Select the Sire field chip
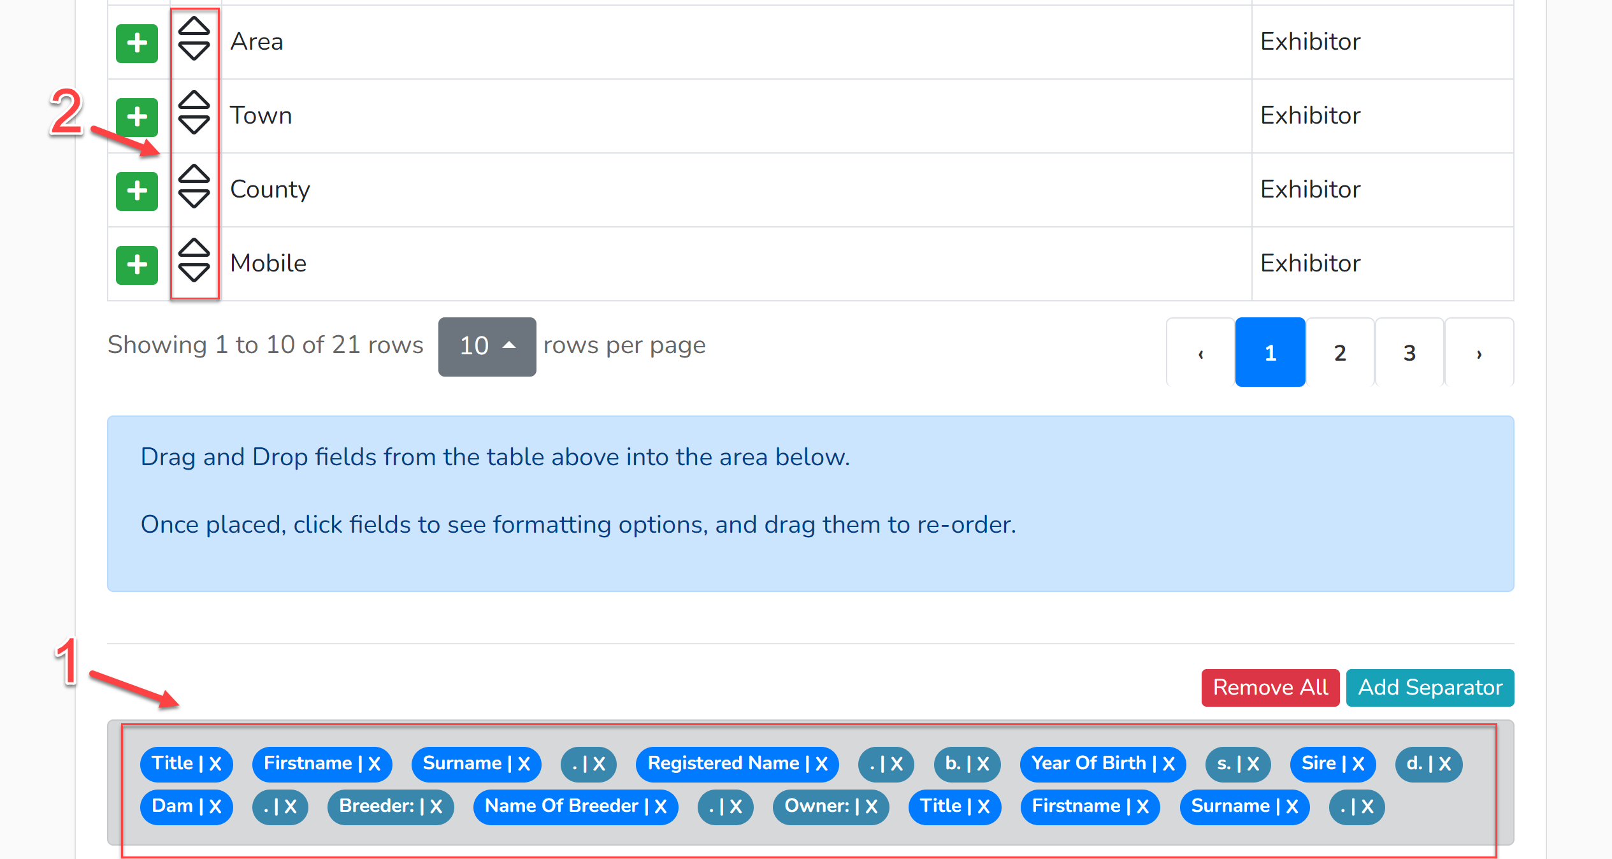 coord(1333,763)
